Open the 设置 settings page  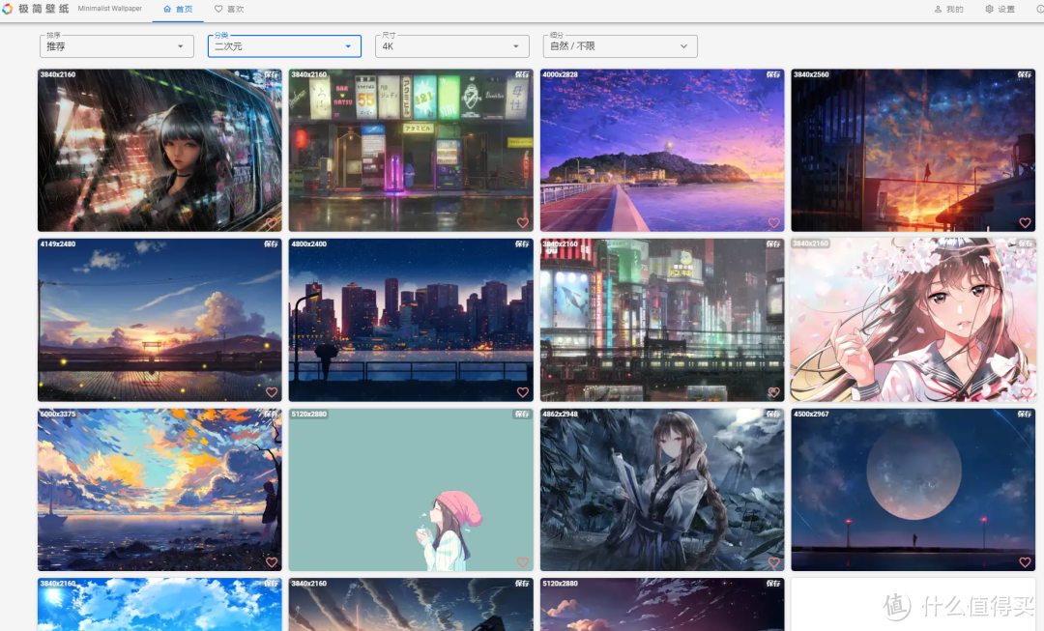[1000, 10]
